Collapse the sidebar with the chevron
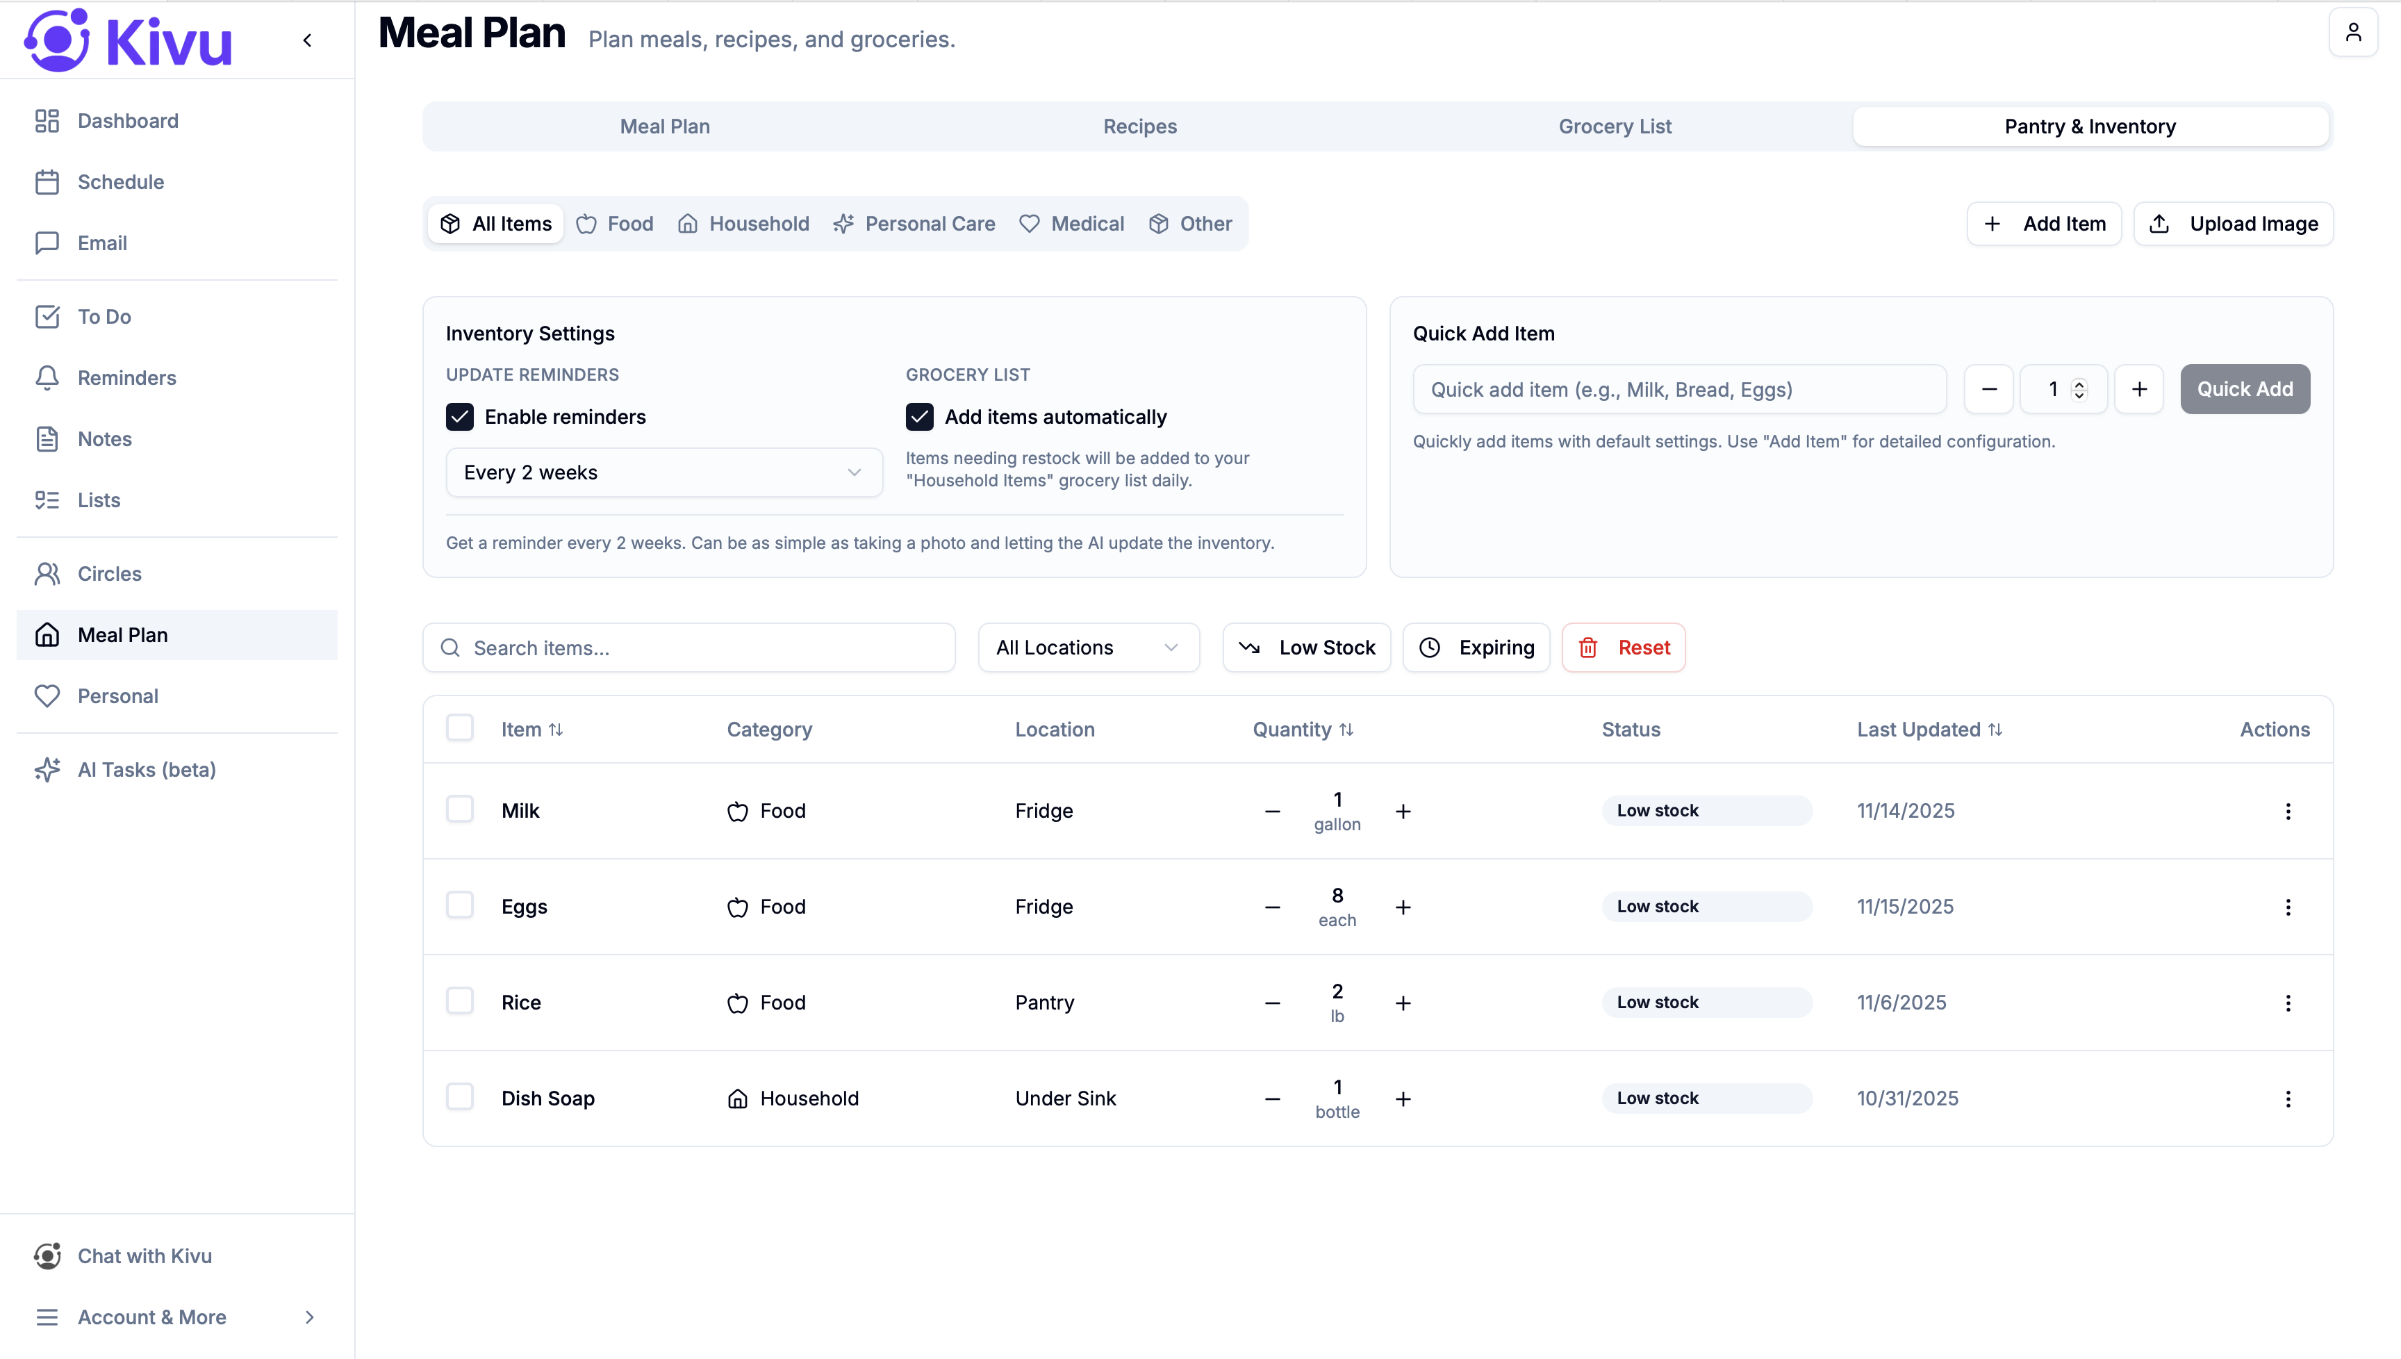 307,40
